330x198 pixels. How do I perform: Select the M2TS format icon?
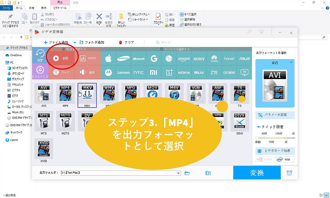(65, 121)
